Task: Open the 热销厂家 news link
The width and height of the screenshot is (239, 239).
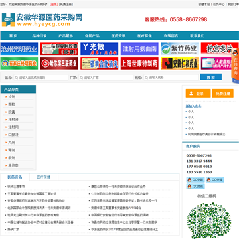Action: [13, 230]
